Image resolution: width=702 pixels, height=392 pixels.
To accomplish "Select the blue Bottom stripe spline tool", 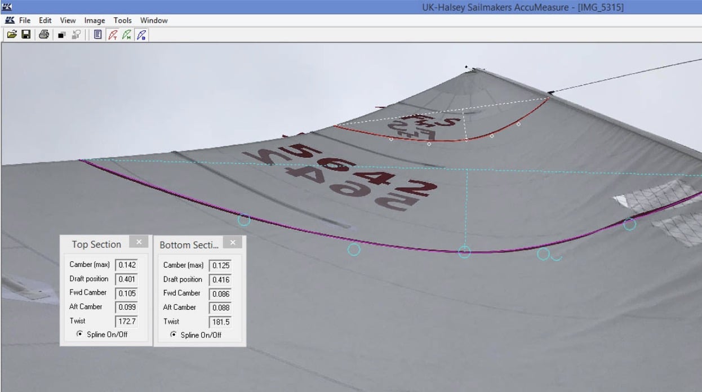I will (141, 34).
